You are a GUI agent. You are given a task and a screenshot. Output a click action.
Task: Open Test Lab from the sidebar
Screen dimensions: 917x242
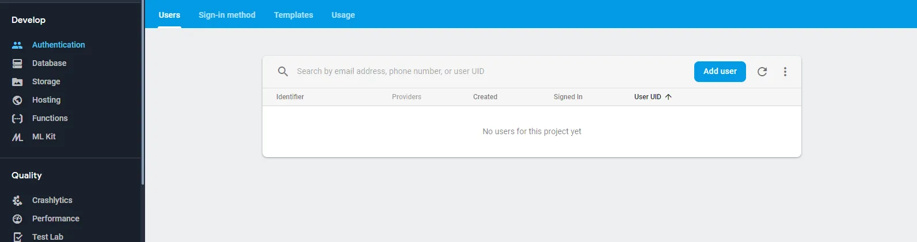[47, 236]
